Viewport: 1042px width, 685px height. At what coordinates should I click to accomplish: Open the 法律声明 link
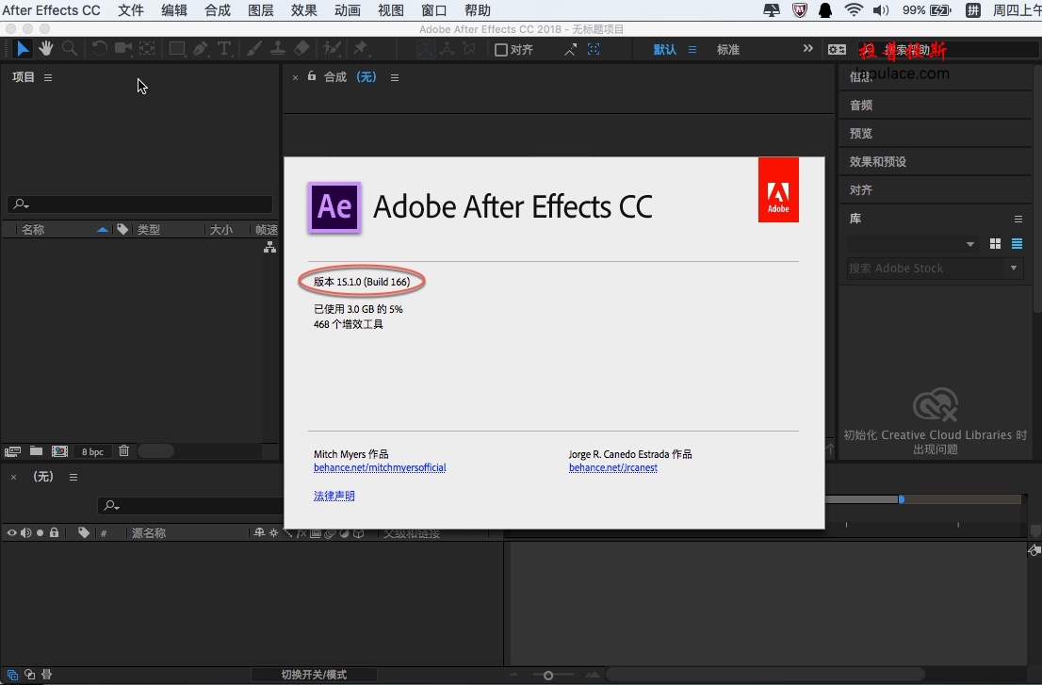coord(334,496)
